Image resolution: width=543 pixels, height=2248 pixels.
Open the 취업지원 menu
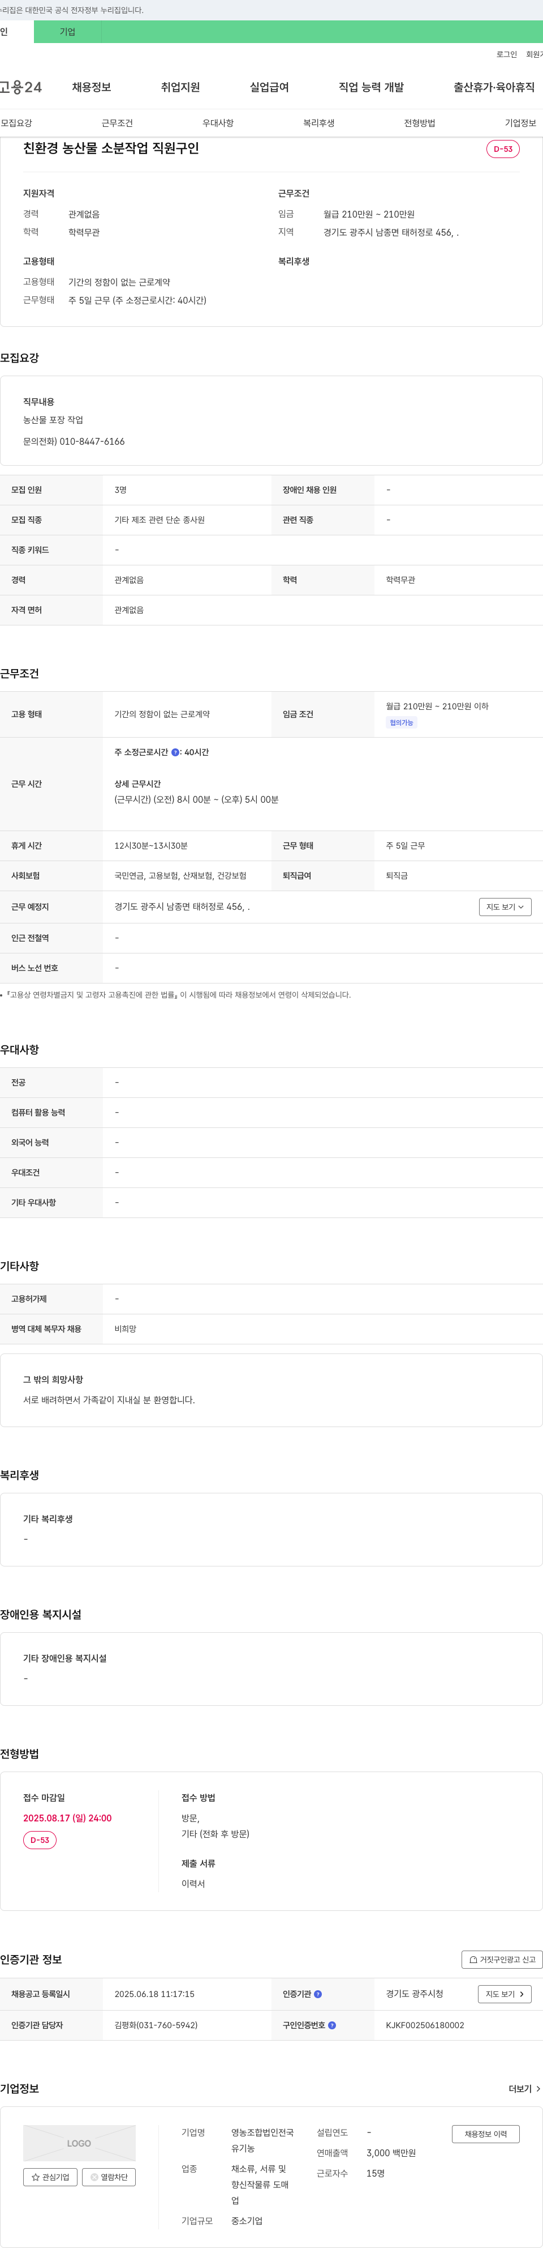pyautogui.click(x=180, y=87)
